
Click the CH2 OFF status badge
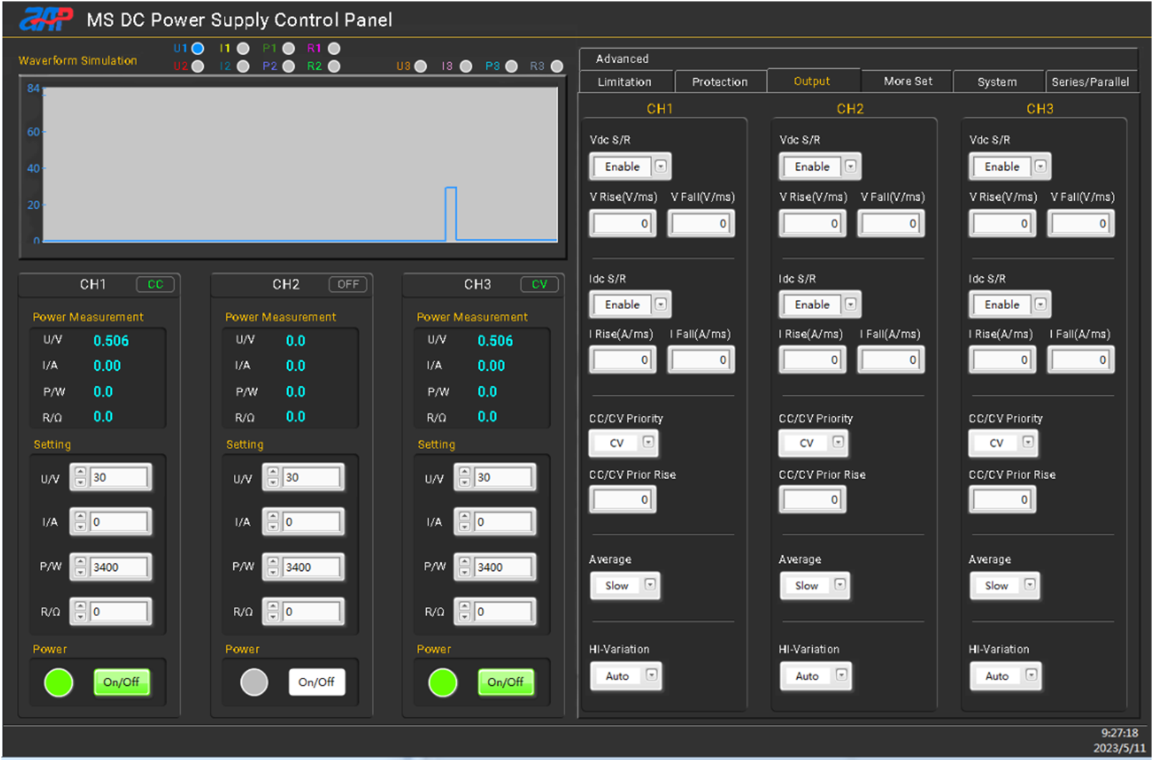348,285
